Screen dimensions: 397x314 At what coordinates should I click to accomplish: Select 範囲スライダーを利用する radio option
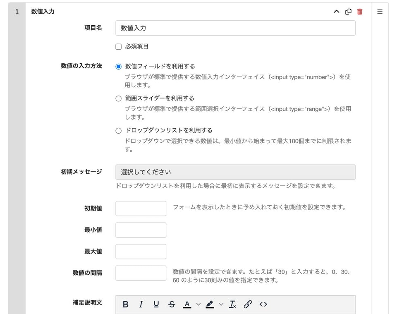119,98
